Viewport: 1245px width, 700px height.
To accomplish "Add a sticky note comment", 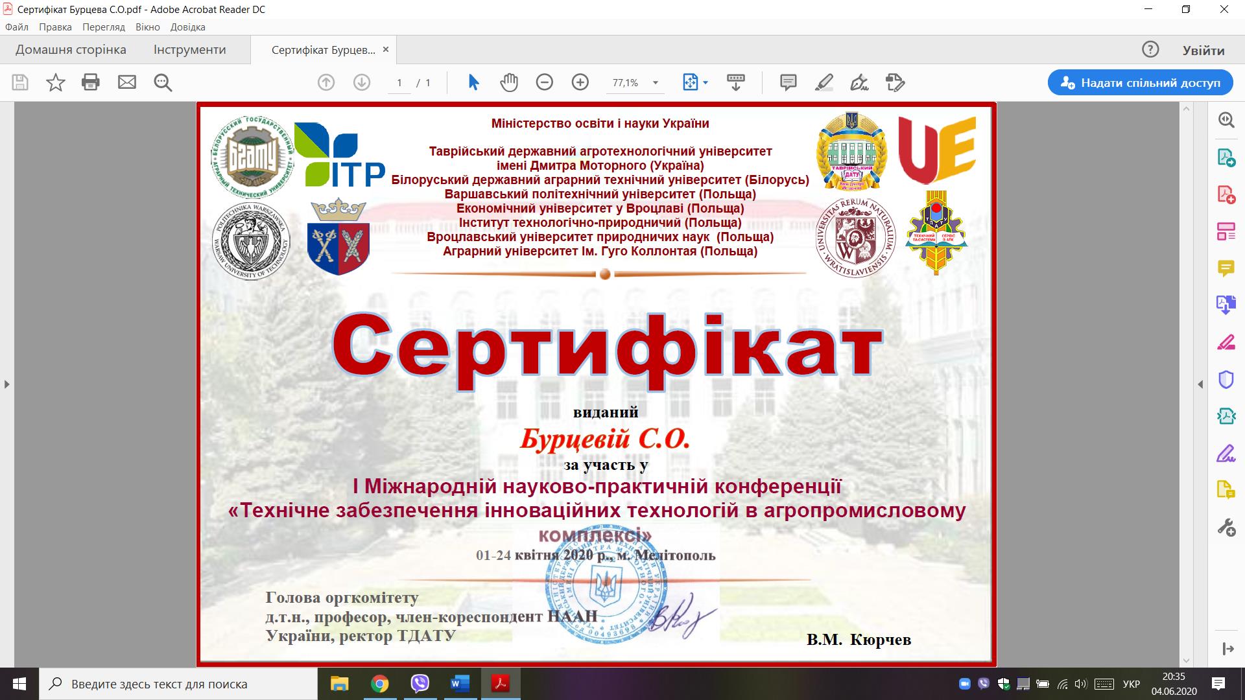I will [x=788, y=82].
